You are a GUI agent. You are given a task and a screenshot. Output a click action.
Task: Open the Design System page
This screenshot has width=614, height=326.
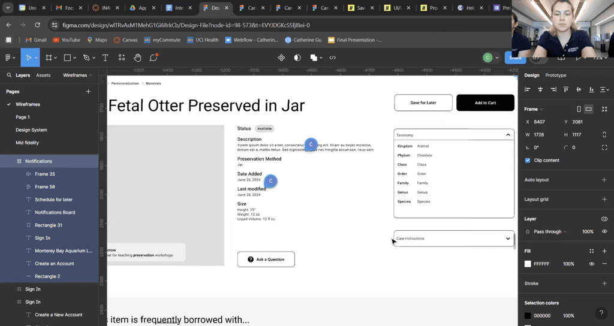coord(31,130)
